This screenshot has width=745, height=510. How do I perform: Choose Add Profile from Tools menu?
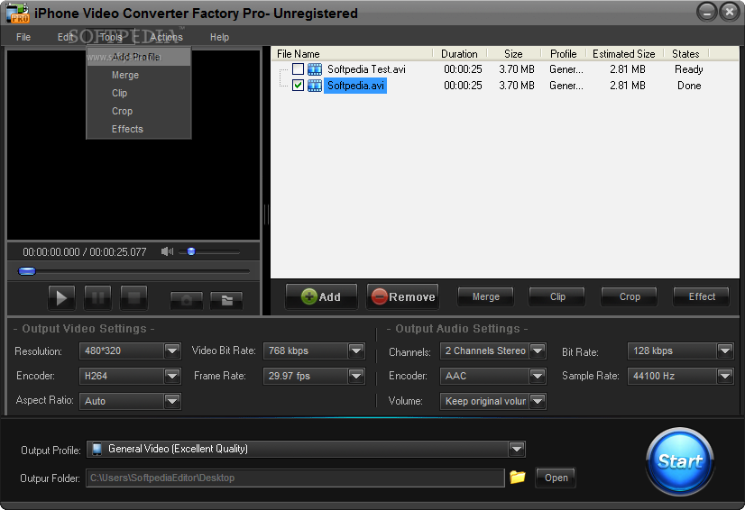[x=139, y=57]
